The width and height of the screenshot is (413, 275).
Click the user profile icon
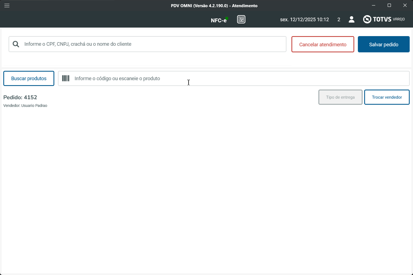click(352, 19)
